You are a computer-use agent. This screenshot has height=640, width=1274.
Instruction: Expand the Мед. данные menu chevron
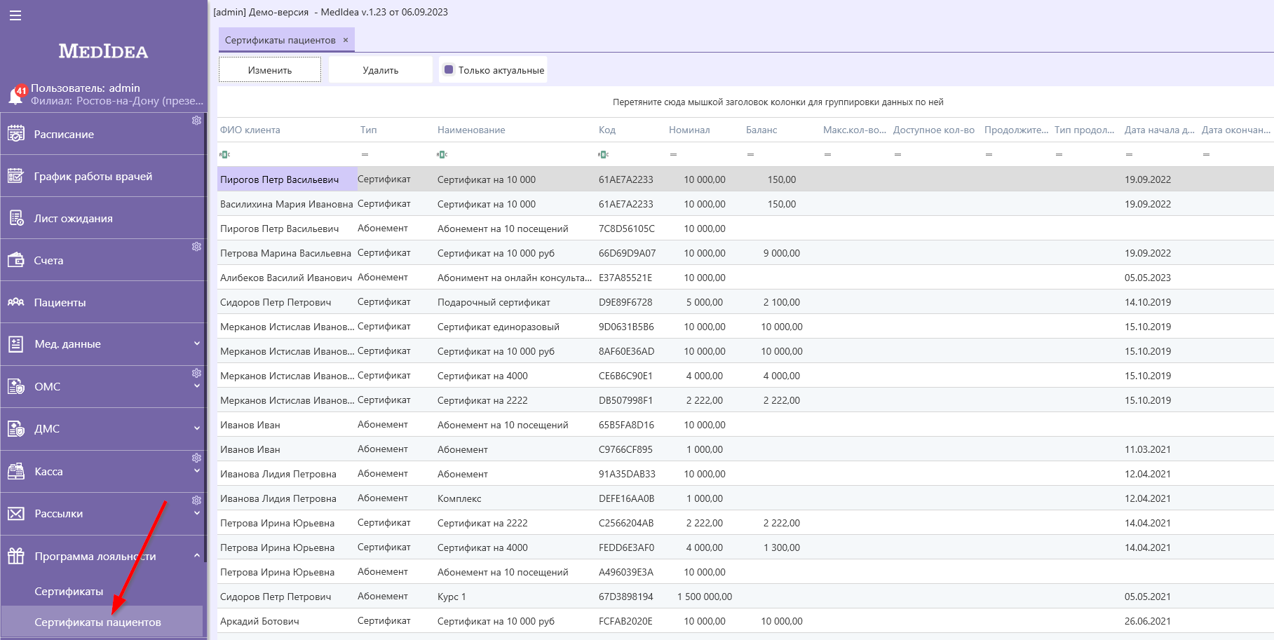tap(197, 343)
